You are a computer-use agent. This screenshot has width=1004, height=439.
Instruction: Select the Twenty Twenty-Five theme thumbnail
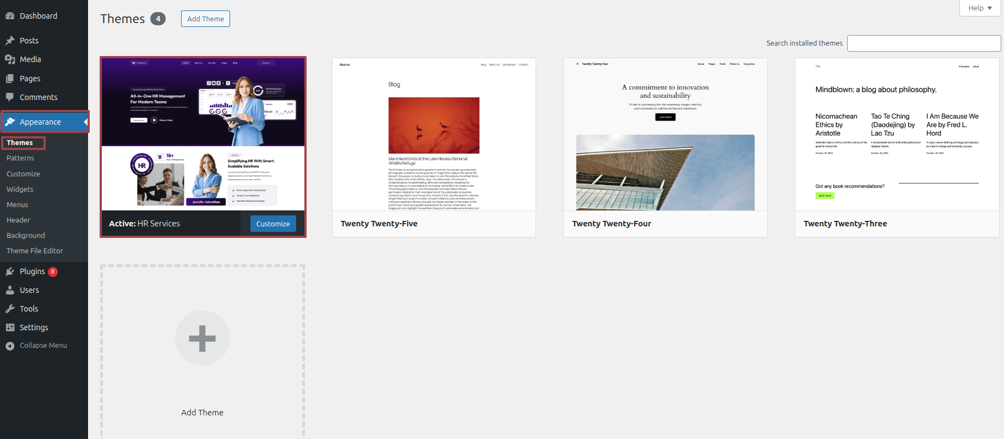(434, 135)
